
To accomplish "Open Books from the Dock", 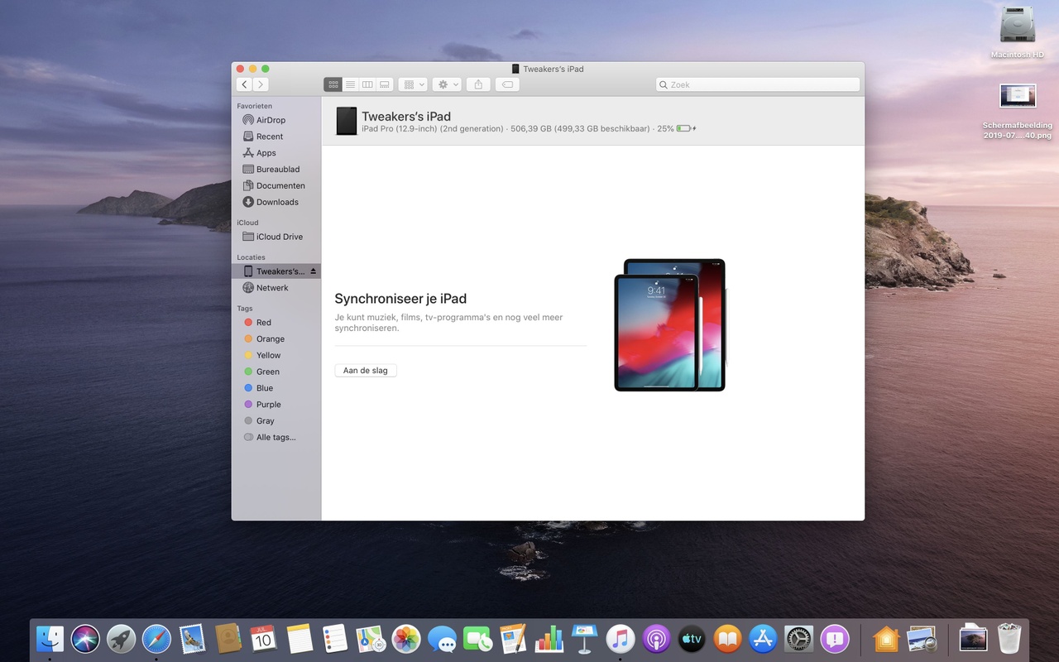I will 727,639.
